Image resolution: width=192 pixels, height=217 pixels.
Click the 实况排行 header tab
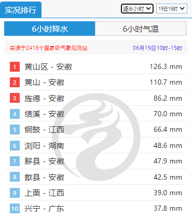tap(21, 10)
